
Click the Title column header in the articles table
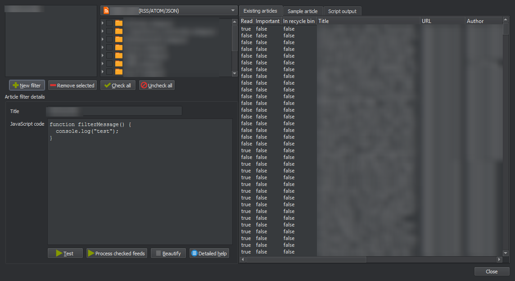click(369, 21)
